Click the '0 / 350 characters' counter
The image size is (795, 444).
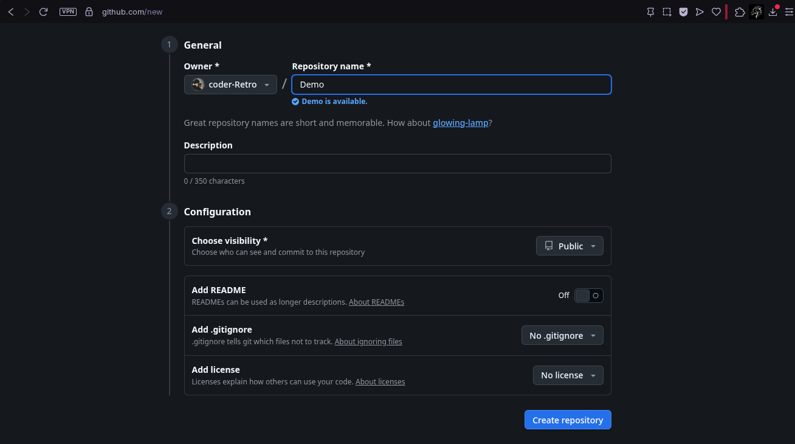coord(215,181)
